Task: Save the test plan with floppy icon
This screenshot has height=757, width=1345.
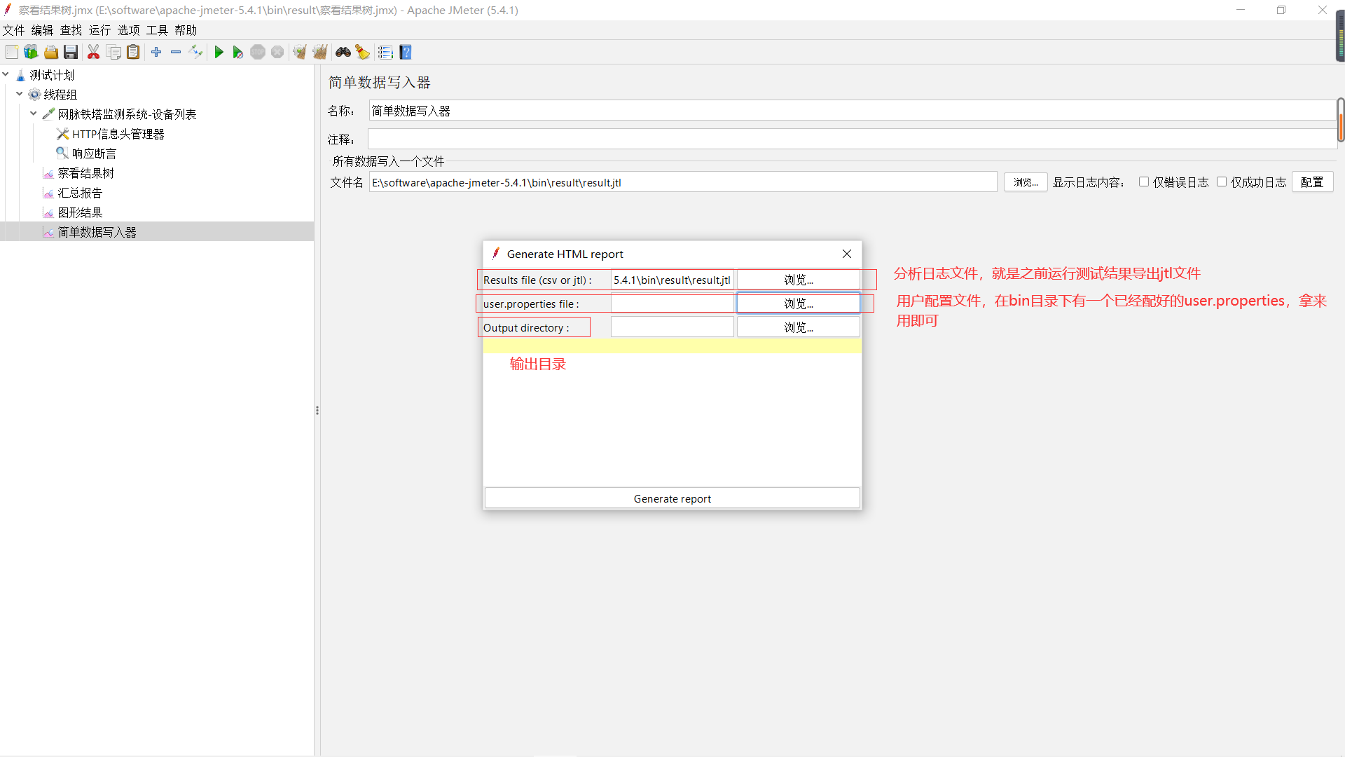Action: coord(71,53)
